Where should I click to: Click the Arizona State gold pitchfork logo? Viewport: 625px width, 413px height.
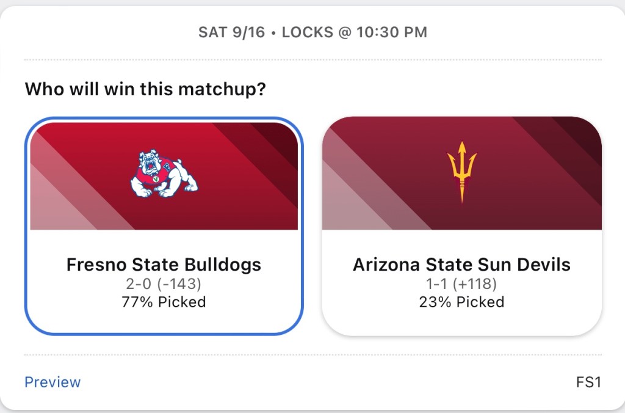[x=461, y=172]
